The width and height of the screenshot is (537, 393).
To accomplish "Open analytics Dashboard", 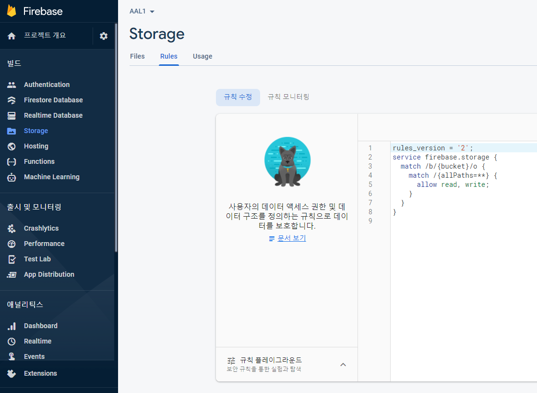I will click(41, 326).
